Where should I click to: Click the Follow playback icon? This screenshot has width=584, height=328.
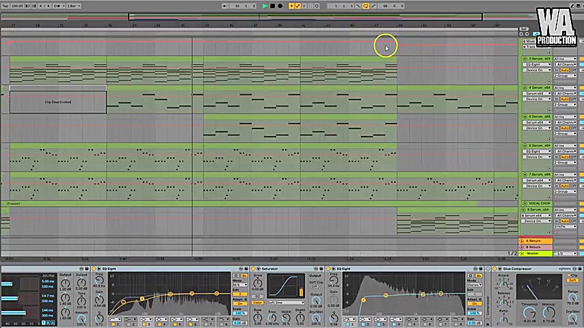[225, 6]
